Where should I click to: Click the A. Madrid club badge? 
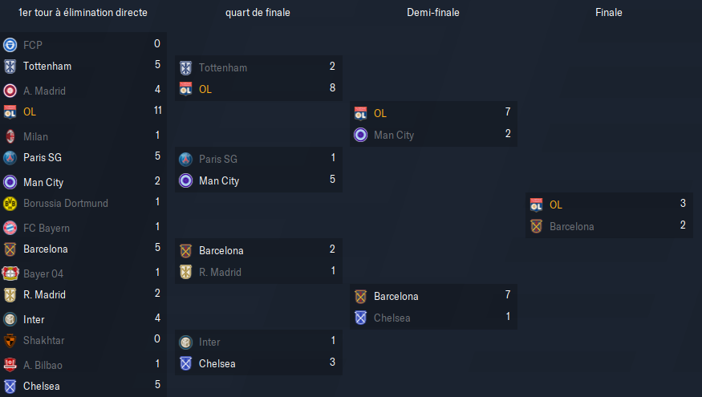pyautogui.click(x=10, y=91)
